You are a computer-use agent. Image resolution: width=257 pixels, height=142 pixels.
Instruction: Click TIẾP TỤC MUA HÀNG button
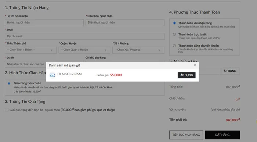click(186, 135)
